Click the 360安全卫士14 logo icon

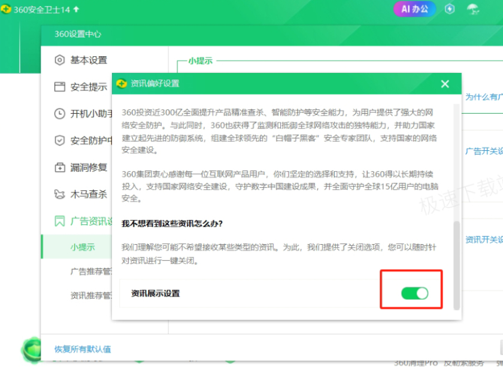point(6,10)
